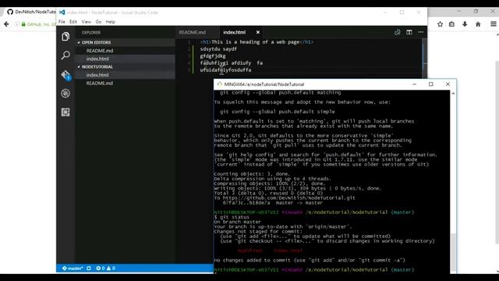This screenshot has width=499, height=281.
Task: Click the EXPLORER panel header
Action: click(x=91, y=33)
